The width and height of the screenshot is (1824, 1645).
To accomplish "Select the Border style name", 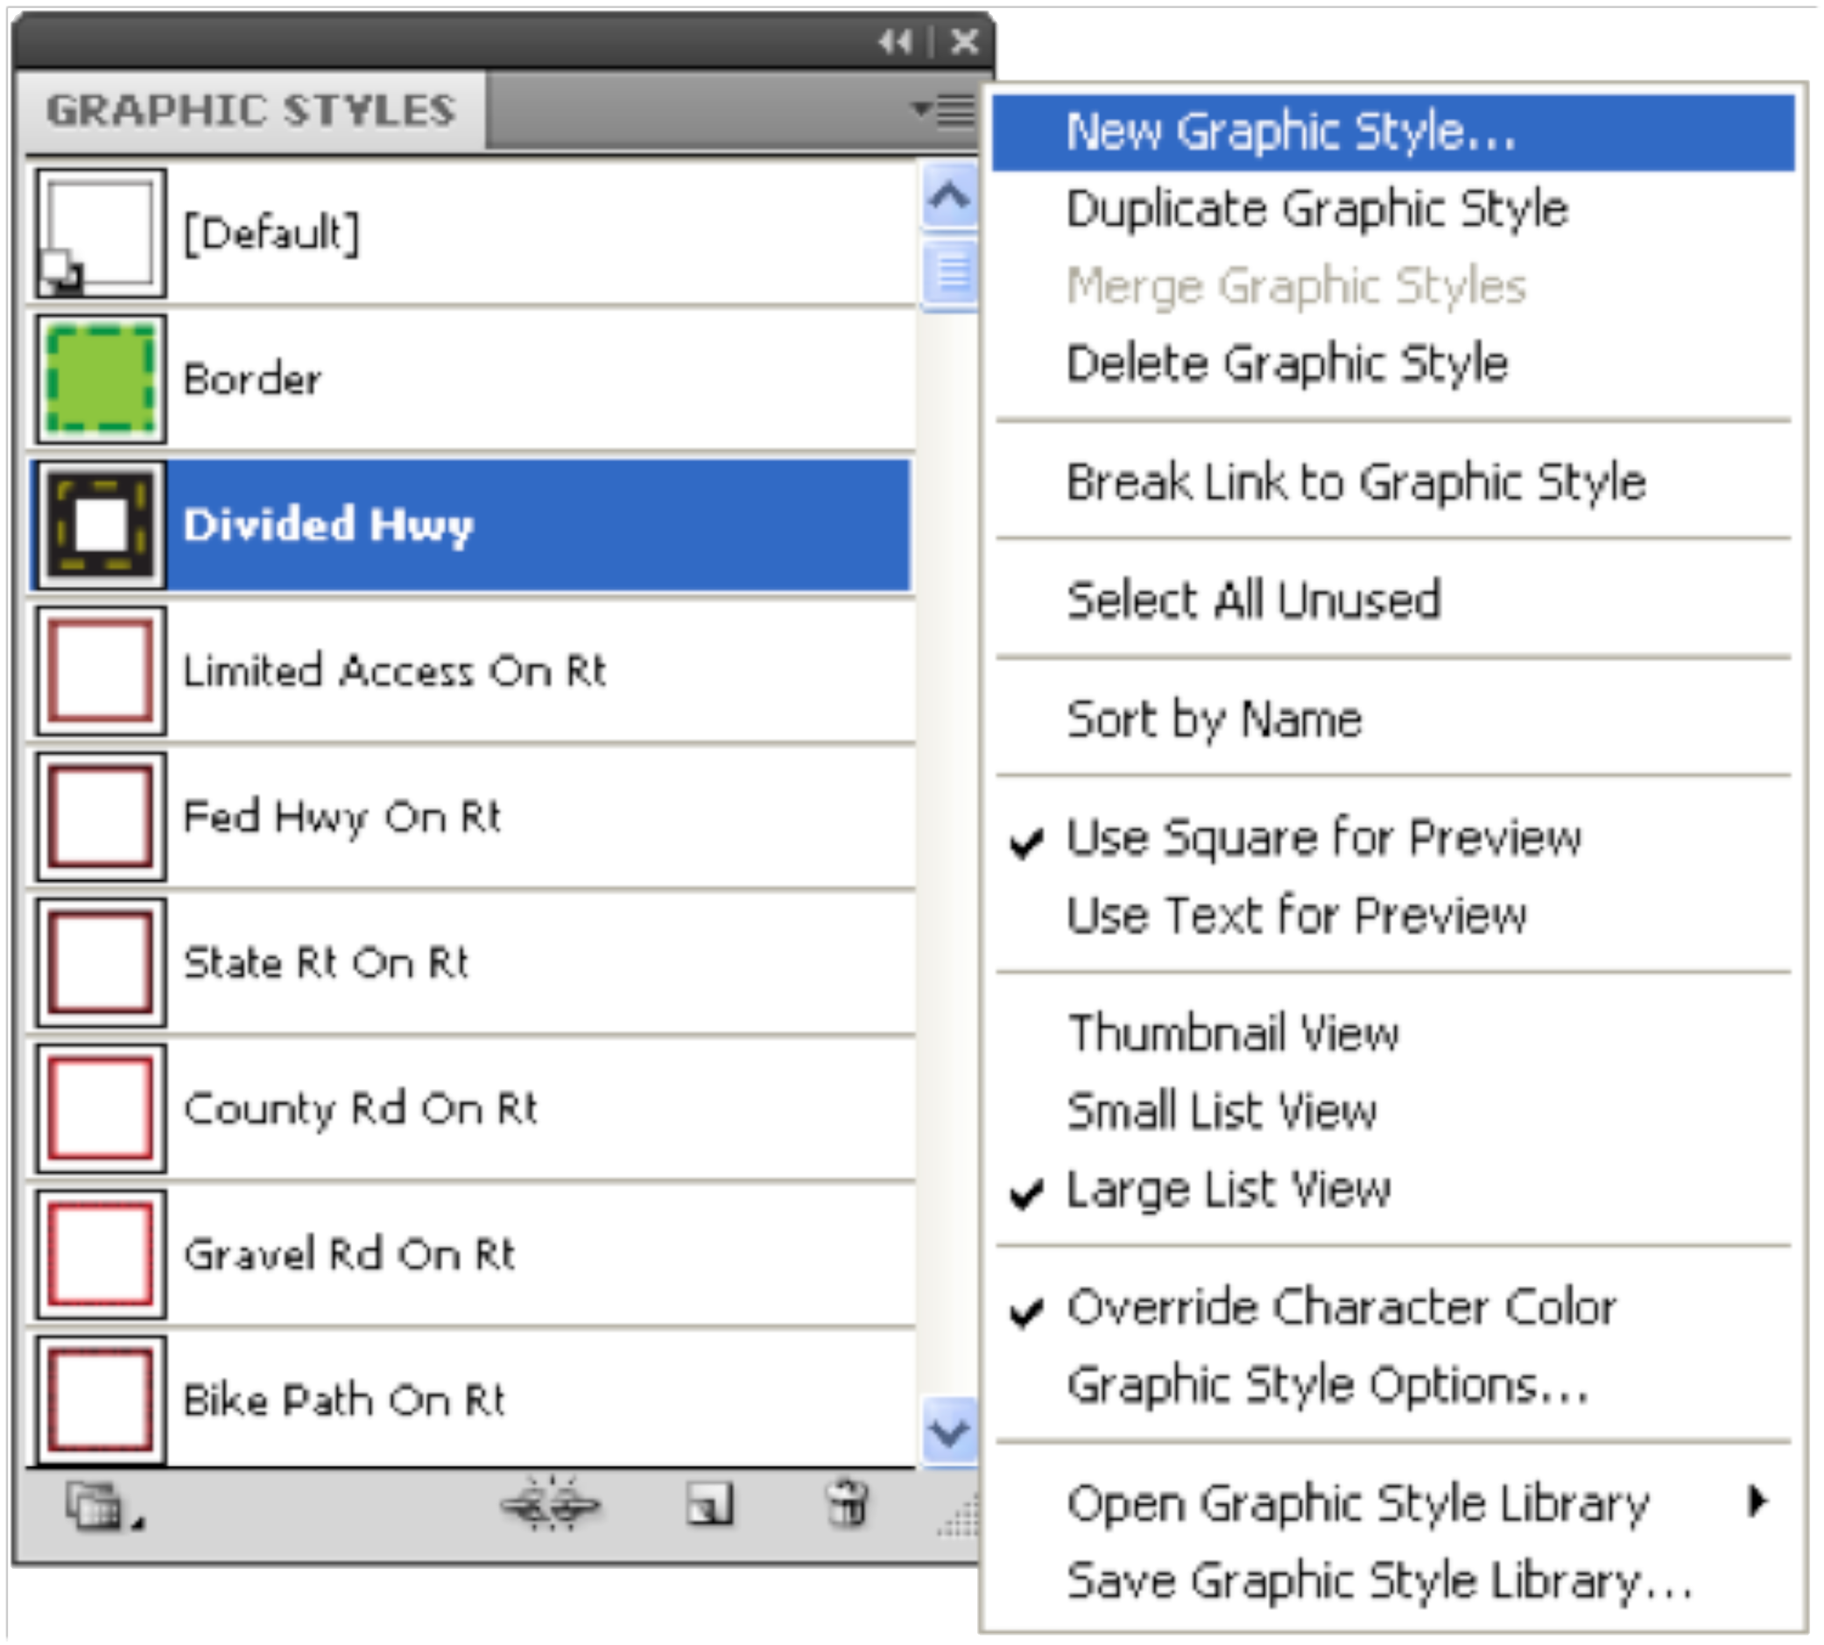I will [x=252, y=379].
